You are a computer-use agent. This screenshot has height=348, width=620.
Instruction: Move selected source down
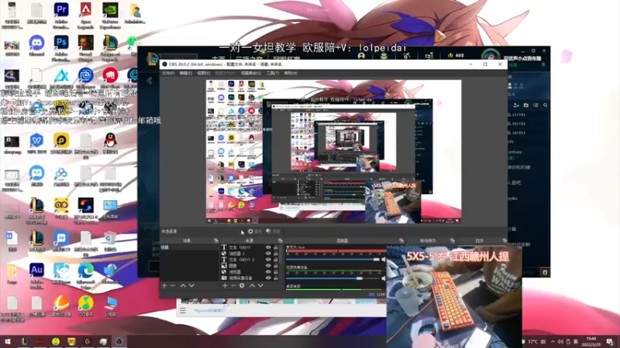coord(260,285)
